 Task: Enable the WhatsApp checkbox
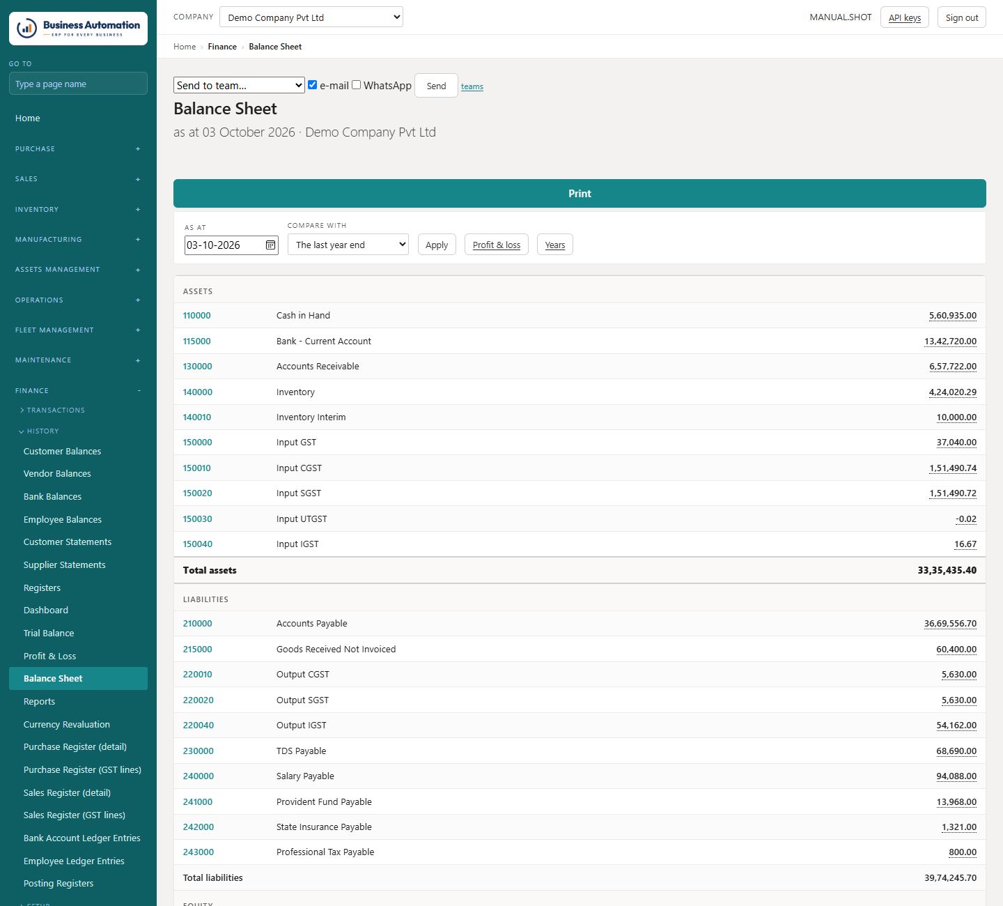pos(356,85)
